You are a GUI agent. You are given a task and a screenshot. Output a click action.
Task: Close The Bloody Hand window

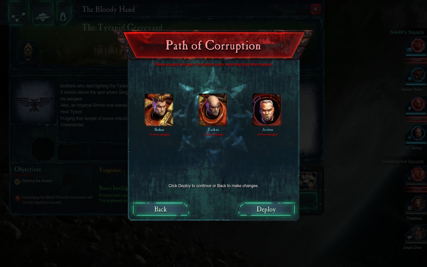pos(315,9)
